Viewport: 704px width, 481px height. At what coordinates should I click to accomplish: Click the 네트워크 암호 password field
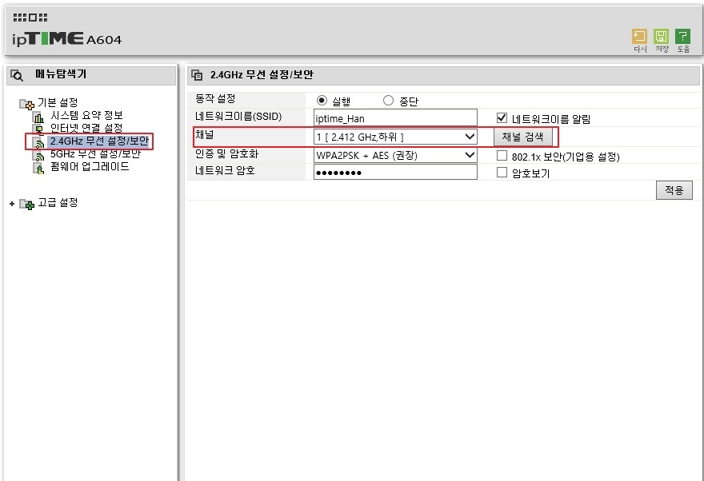(x=395, y=172)
